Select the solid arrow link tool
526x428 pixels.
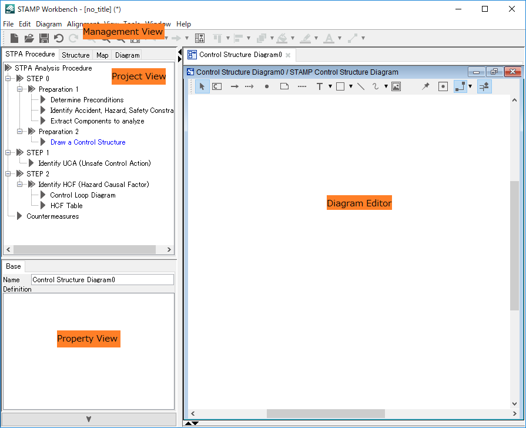tap(234, 86)
